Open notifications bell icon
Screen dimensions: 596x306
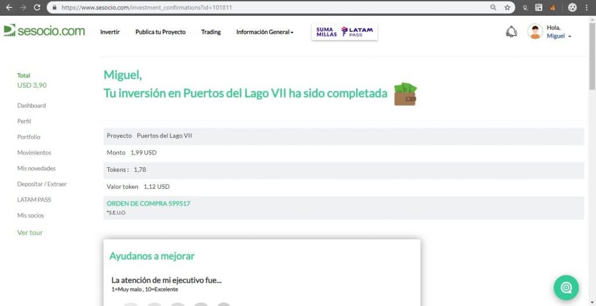511,32
